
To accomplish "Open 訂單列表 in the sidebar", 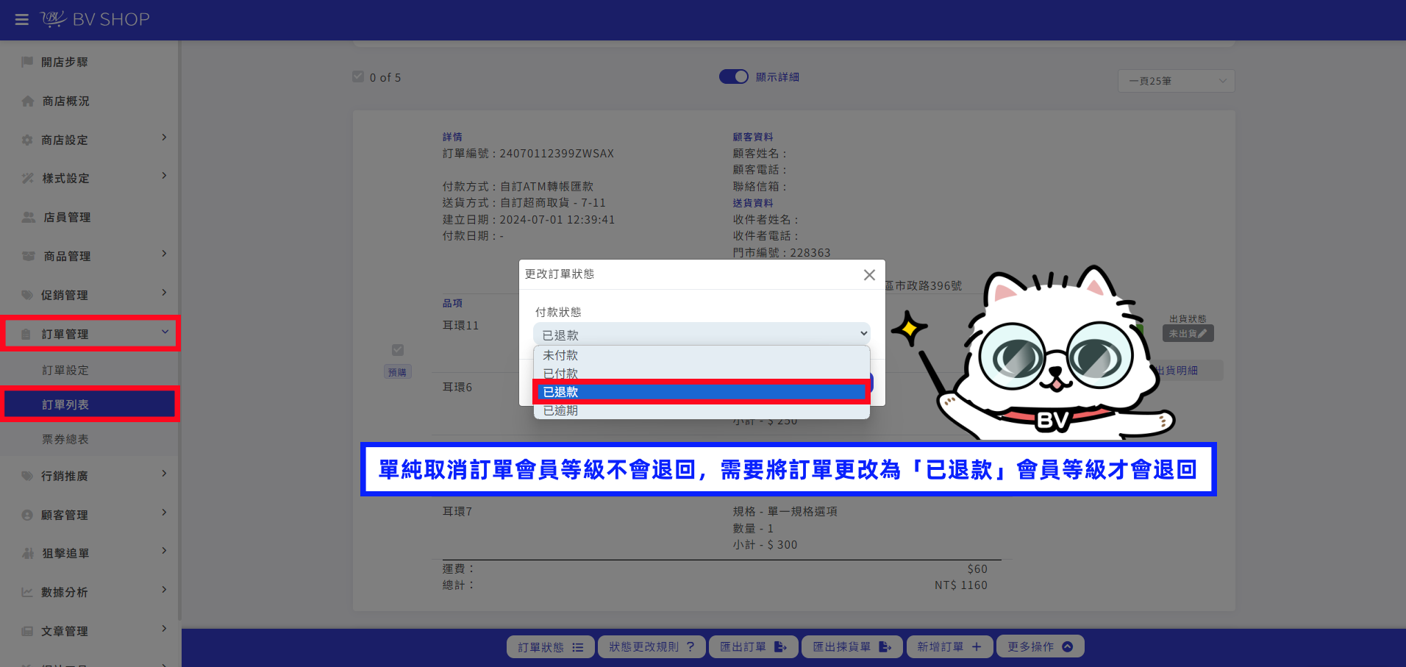I will pyautogui.click(x=89, y=404).
